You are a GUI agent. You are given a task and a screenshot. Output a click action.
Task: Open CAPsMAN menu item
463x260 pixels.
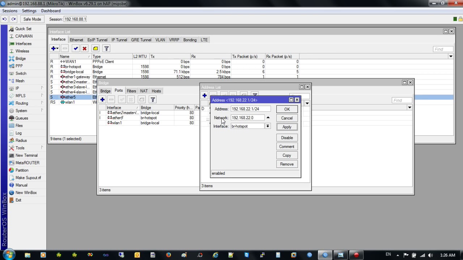pyautogui.click(x=24, y=36)
